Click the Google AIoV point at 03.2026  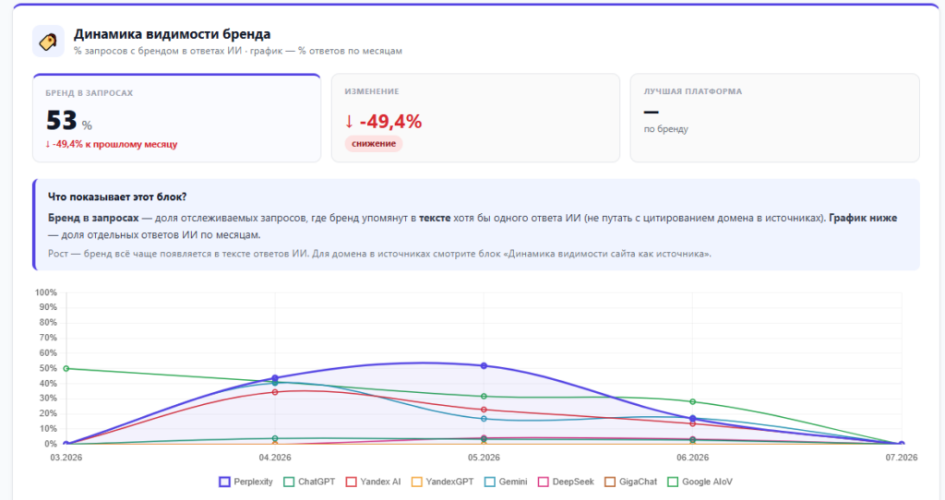[66, 369]
